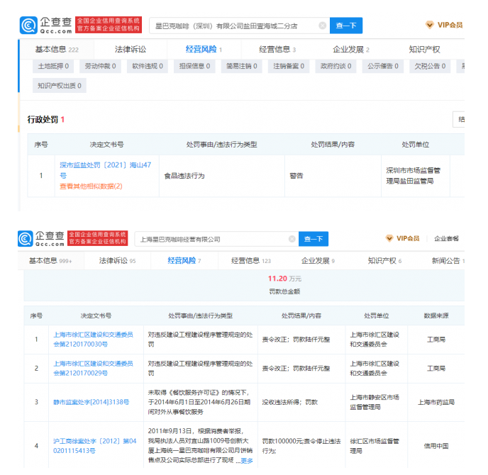
Task: Click the search field containing 星巴克咖啡（深圳）有限公司盐田壹海城二分店
Action: pyautogui.click(x=239, y=26)
